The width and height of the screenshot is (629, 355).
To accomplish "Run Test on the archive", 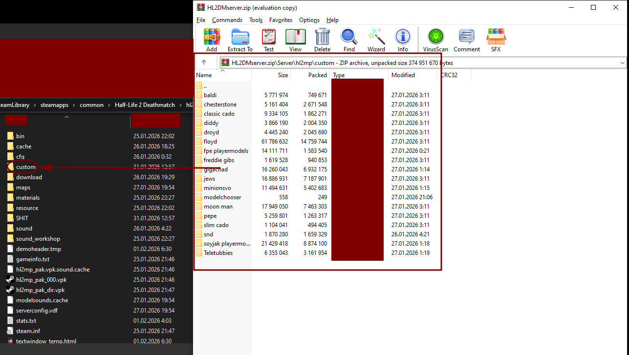I will tap(269, 40).
